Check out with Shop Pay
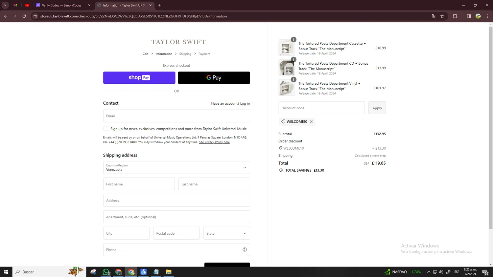Viewport: 493px width, 277px height. pos(139,78)
